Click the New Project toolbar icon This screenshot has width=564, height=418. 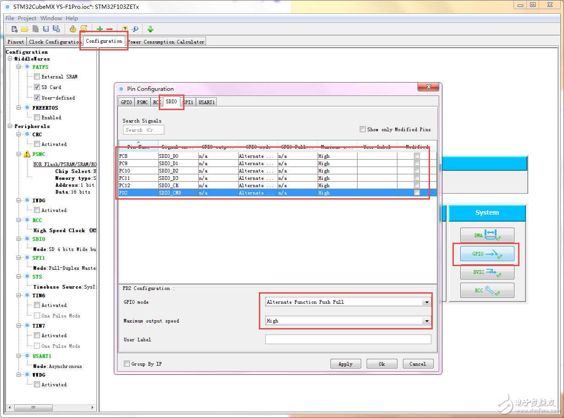click(x=15, y=29)
